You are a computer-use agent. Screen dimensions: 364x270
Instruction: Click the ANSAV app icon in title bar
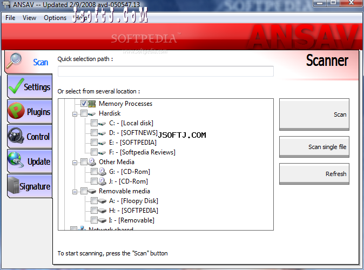(x=6, y=4)
